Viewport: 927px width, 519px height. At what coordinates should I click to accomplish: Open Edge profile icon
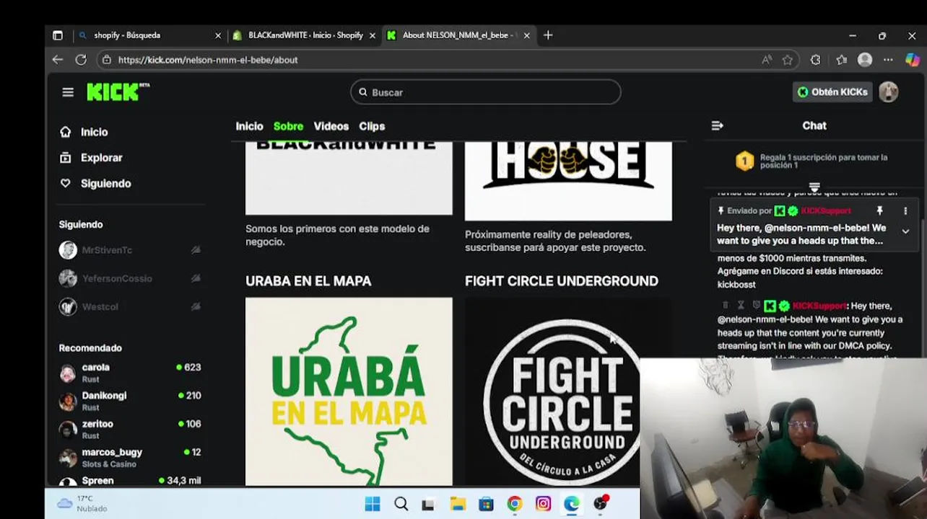[x=865, y=60]
